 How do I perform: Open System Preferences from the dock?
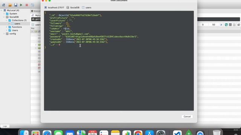161,132
